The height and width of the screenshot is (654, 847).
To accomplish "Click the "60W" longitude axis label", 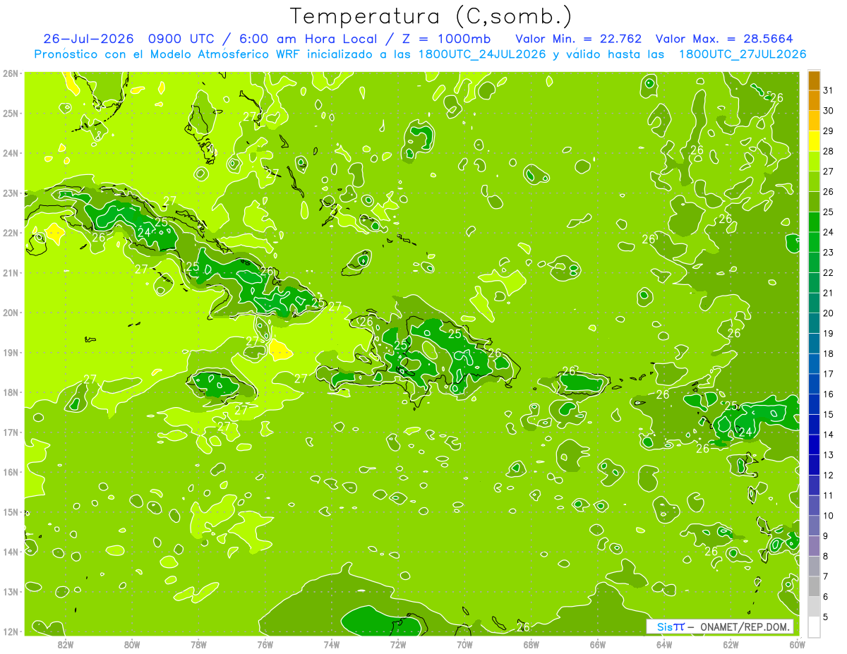I will pyautogui.click(x=798, y=644).
